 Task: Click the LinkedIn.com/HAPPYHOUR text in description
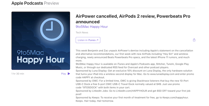coord(131,91)
